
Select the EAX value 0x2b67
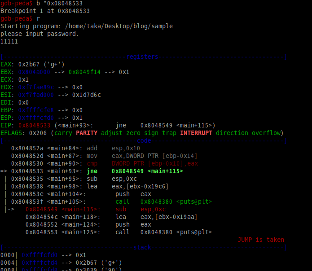[x=29, y=65]
